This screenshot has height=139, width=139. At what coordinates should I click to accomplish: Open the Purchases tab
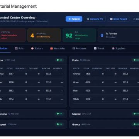(x=80, y=48)
